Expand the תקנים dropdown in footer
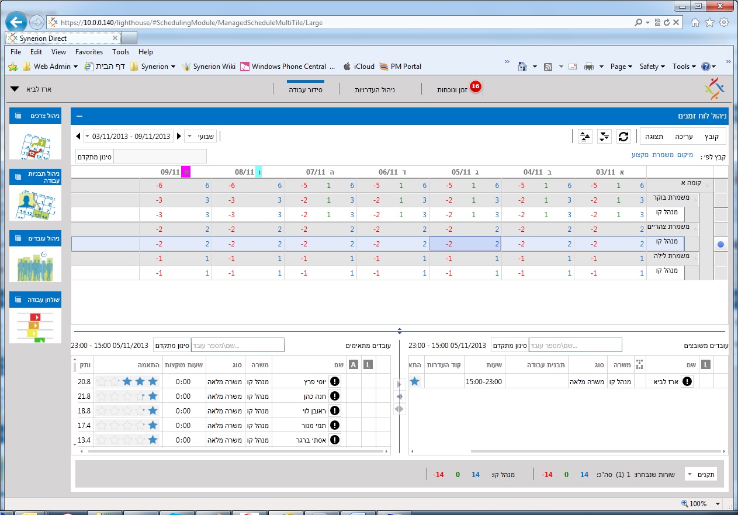The height and width of the screenshot is (515, 738). (701, 475)
